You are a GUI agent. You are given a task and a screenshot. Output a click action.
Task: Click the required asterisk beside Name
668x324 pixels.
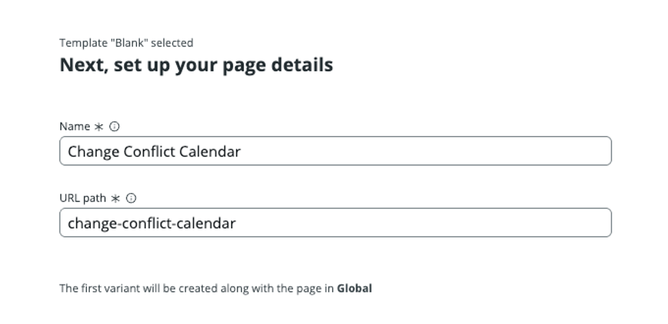[99, 126]
